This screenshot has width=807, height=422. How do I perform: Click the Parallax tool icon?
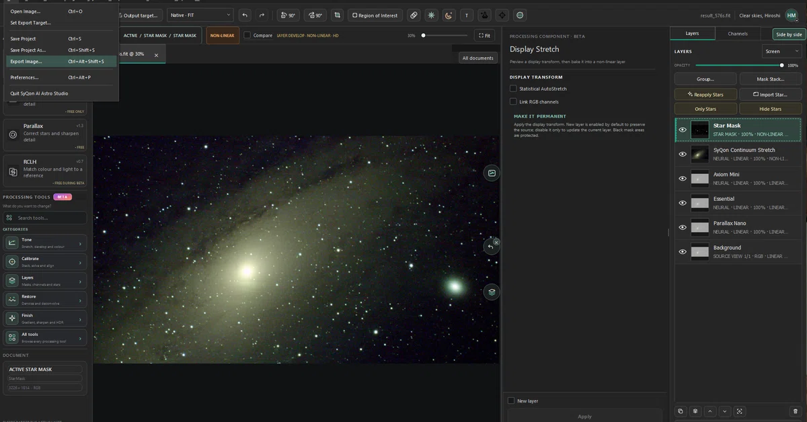(13, 134)
